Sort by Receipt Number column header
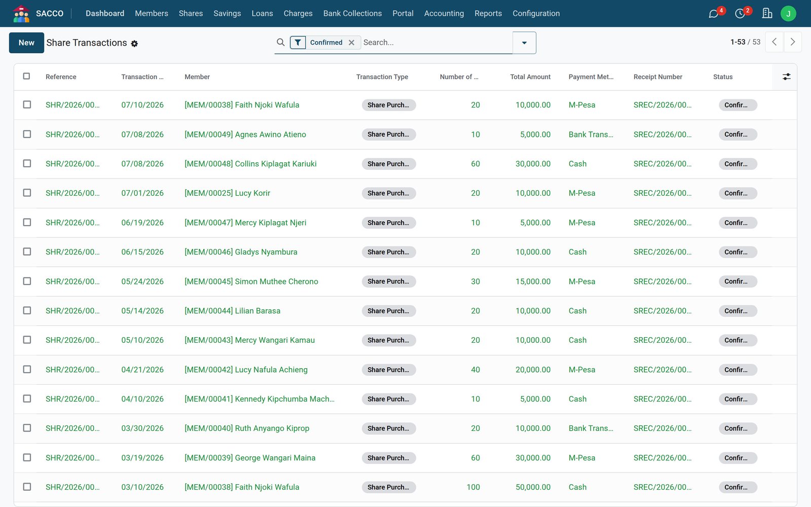811x507 pixels. click(657, 77)
